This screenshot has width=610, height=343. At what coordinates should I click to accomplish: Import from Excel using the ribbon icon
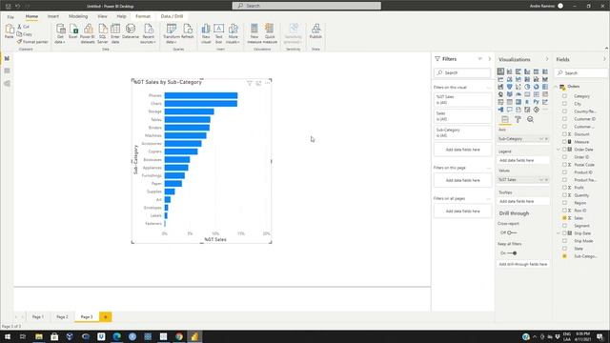[x=72, y=31]
